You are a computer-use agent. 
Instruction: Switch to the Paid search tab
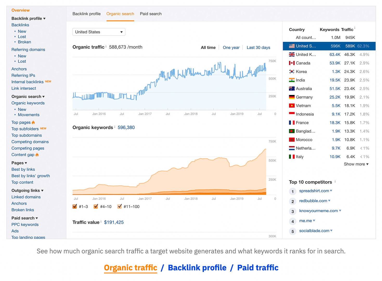[x=151, y=14]
